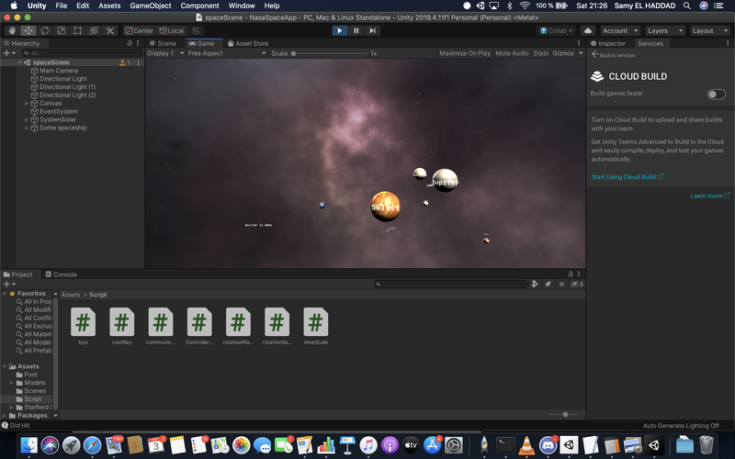Click the Step frame button

coord(372,30)
